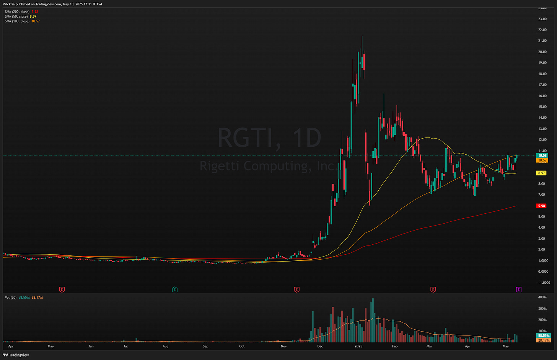Click the 400M volume axis label
The height and width of the screenshot is (360, 557).
click(542, 297)
